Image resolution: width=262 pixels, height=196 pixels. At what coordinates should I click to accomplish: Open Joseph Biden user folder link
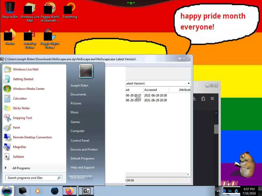79,85
